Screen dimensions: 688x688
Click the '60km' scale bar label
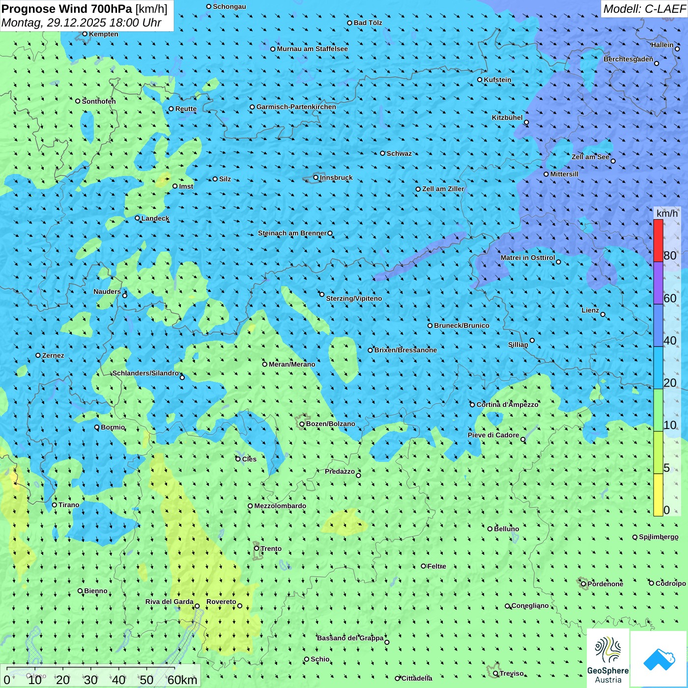(x=182, y=680)
